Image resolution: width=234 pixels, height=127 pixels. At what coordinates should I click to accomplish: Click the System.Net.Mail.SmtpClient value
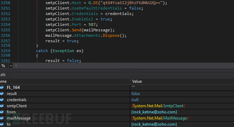click(159, 106)
